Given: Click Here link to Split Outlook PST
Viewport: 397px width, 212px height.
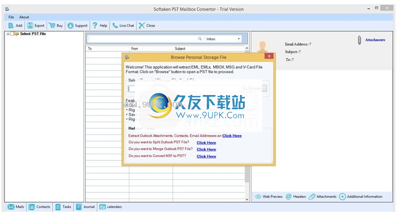Looking at the screenshot, I should 206,143.
